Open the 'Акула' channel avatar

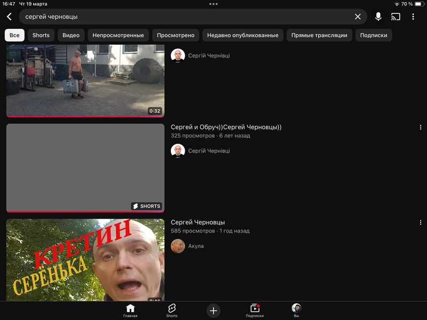[178, 246]
